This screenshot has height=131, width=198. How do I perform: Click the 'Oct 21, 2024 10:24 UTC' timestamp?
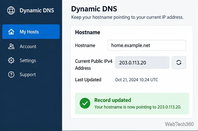pos(137,80)
